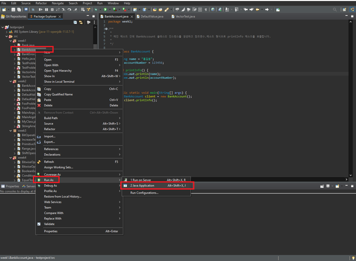The width and height of the screenshot is (356, 261).
Task: Maximize the editor area
Action: [352, 16]
